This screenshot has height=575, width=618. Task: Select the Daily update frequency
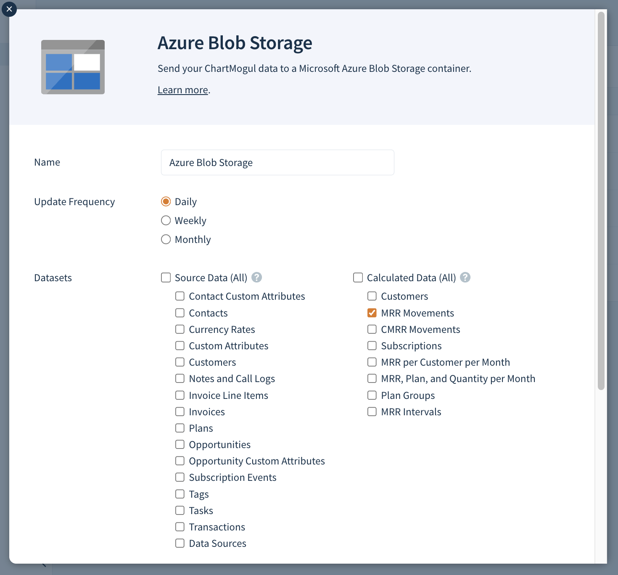click(x=166, y=201)
